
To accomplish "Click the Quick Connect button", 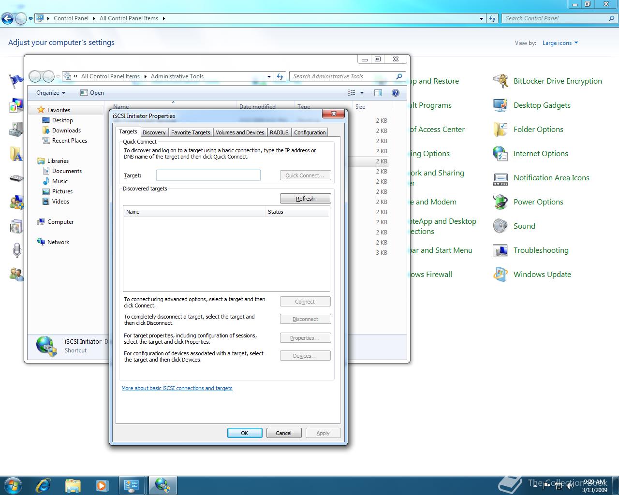I will tap(305, 175).
